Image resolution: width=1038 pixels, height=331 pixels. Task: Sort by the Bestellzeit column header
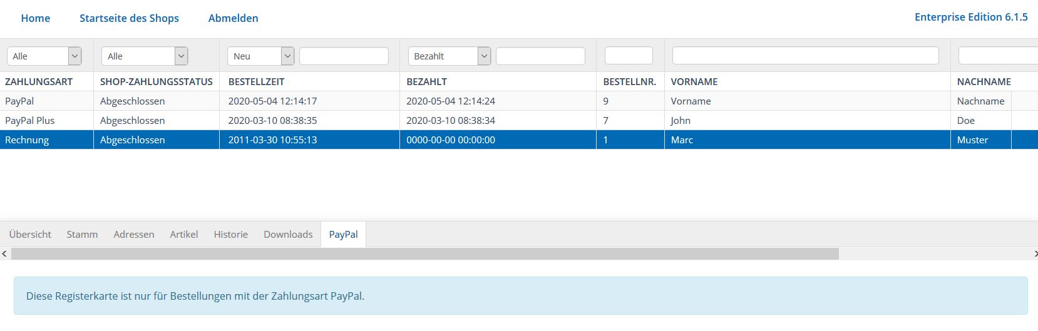[x=256, y=81]
